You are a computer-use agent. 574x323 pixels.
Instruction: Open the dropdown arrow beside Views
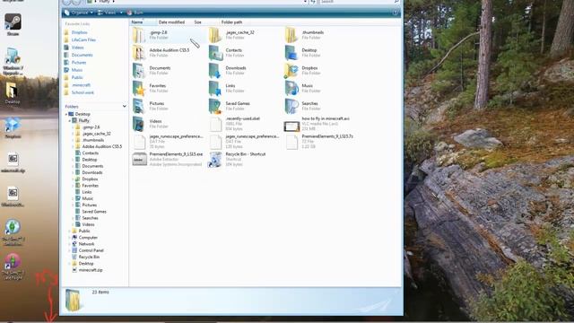[121, 13]
